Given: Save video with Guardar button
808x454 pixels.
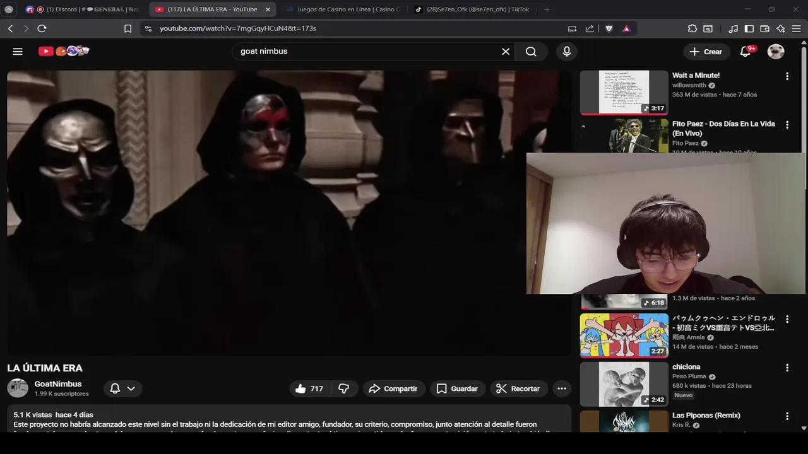Looking at the screenshot, I should click(458, 388).
